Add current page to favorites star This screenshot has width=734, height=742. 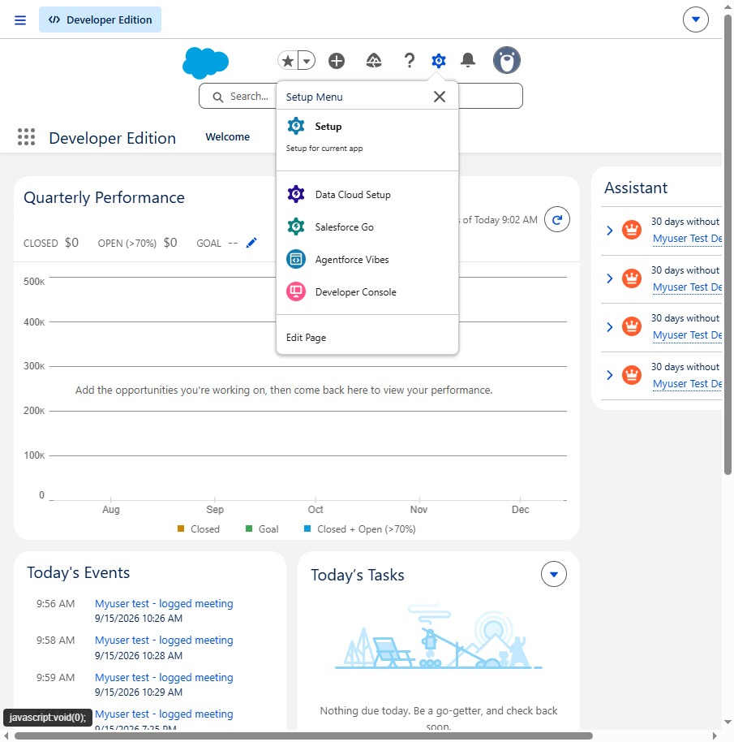pos(288,61)
